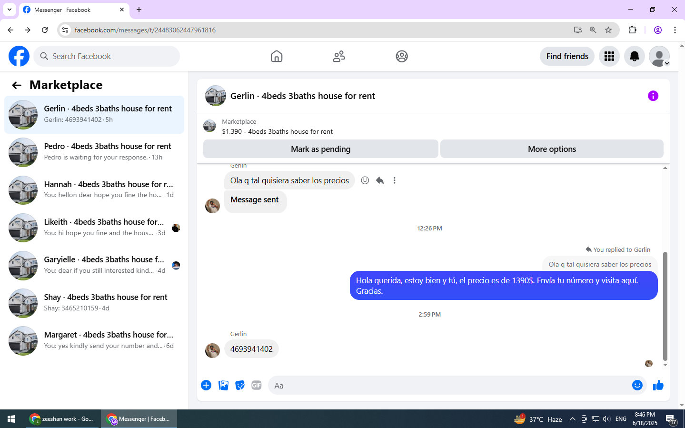Go to Facebook Home feed icon
Screen dimensions: 685x428
tap(277, 56)
